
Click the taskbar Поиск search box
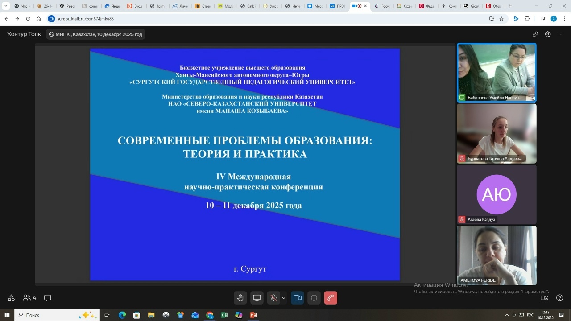[x=57, y=315]
